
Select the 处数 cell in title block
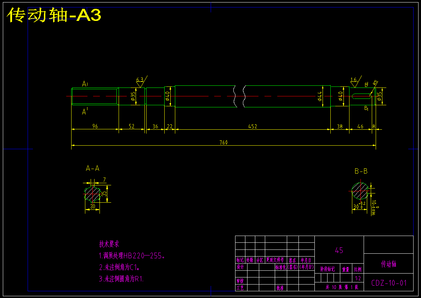tap(250, 260)
